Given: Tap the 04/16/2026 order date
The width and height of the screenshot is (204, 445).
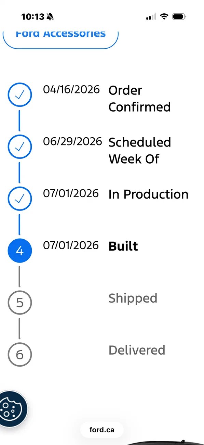Looking at the screenshot, I should pos(71,90).
